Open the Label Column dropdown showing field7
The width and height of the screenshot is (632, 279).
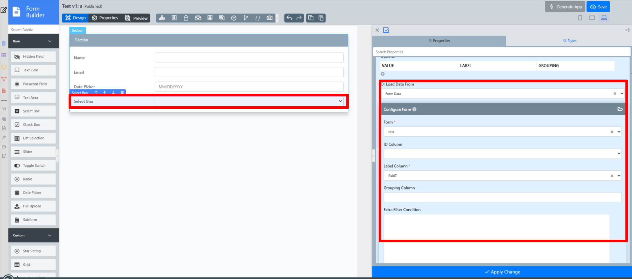(619, 175)
